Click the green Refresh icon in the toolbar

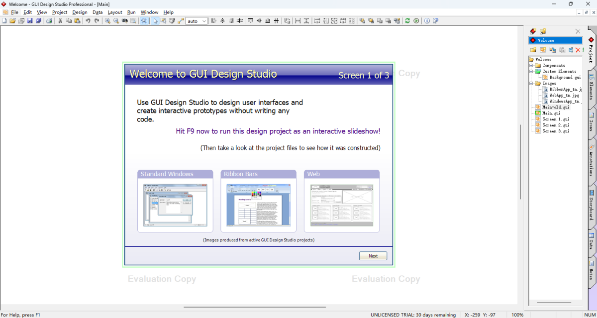point(407,21)
